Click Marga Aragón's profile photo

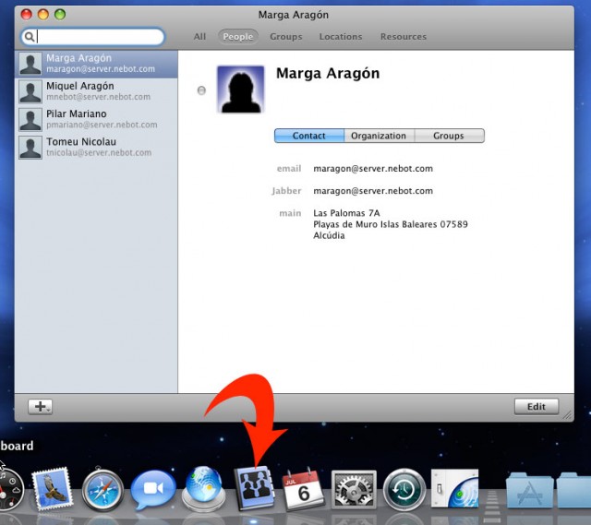[x=241, y=89]
